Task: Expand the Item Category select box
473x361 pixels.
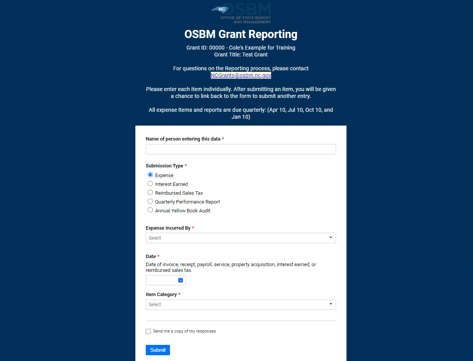Action: 241,304
